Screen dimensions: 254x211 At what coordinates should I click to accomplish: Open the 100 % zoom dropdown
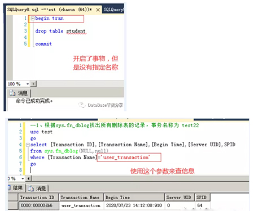click(28, 84)
